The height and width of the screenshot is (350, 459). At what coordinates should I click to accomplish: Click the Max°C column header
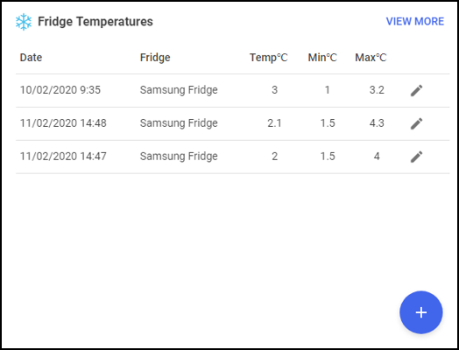pyautogui.click(x=371, y=57)
